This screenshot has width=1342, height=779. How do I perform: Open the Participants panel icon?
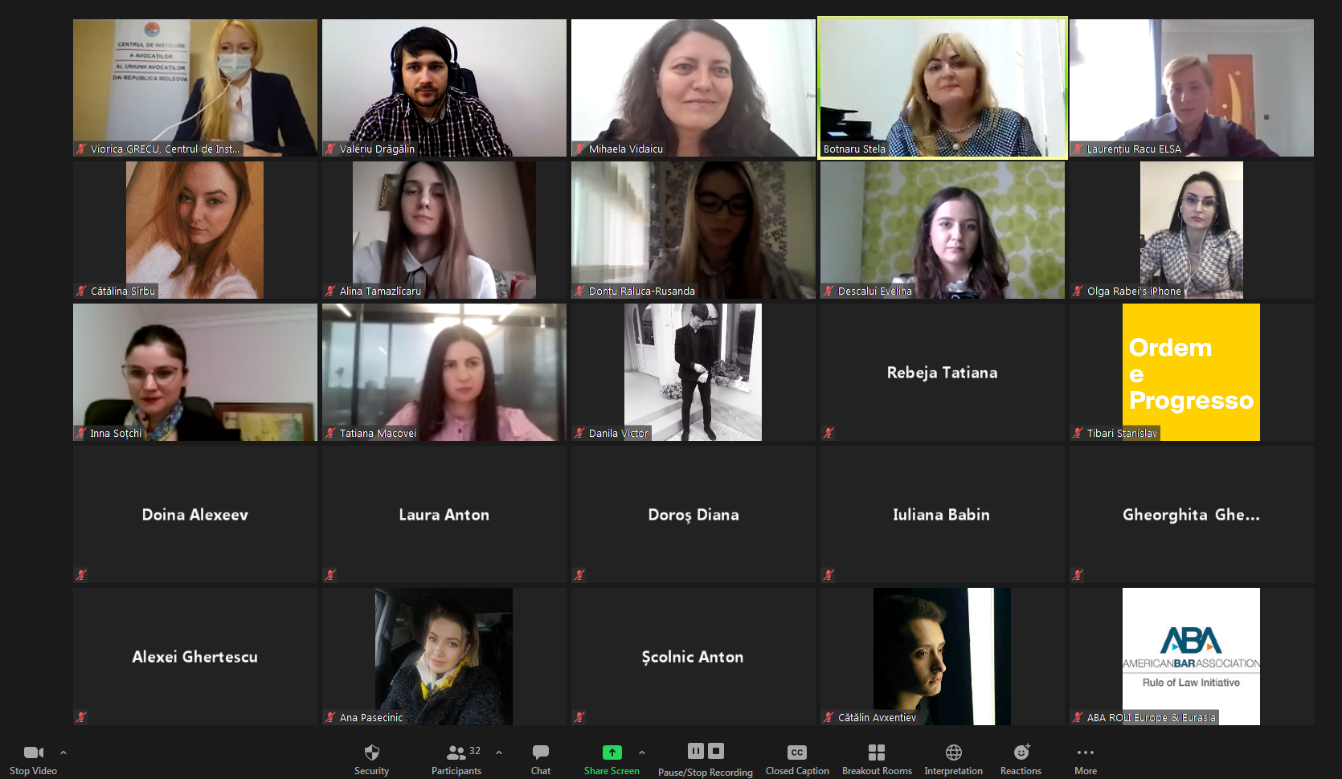click(x=456, y=752)
